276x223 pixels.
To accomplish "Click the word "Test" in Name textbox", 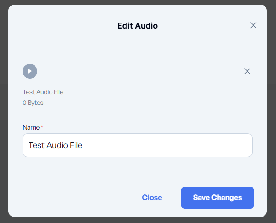I will tap(35, 145).
